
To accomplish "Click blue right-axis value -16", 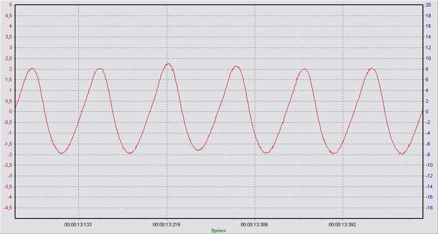I will 429,197.
